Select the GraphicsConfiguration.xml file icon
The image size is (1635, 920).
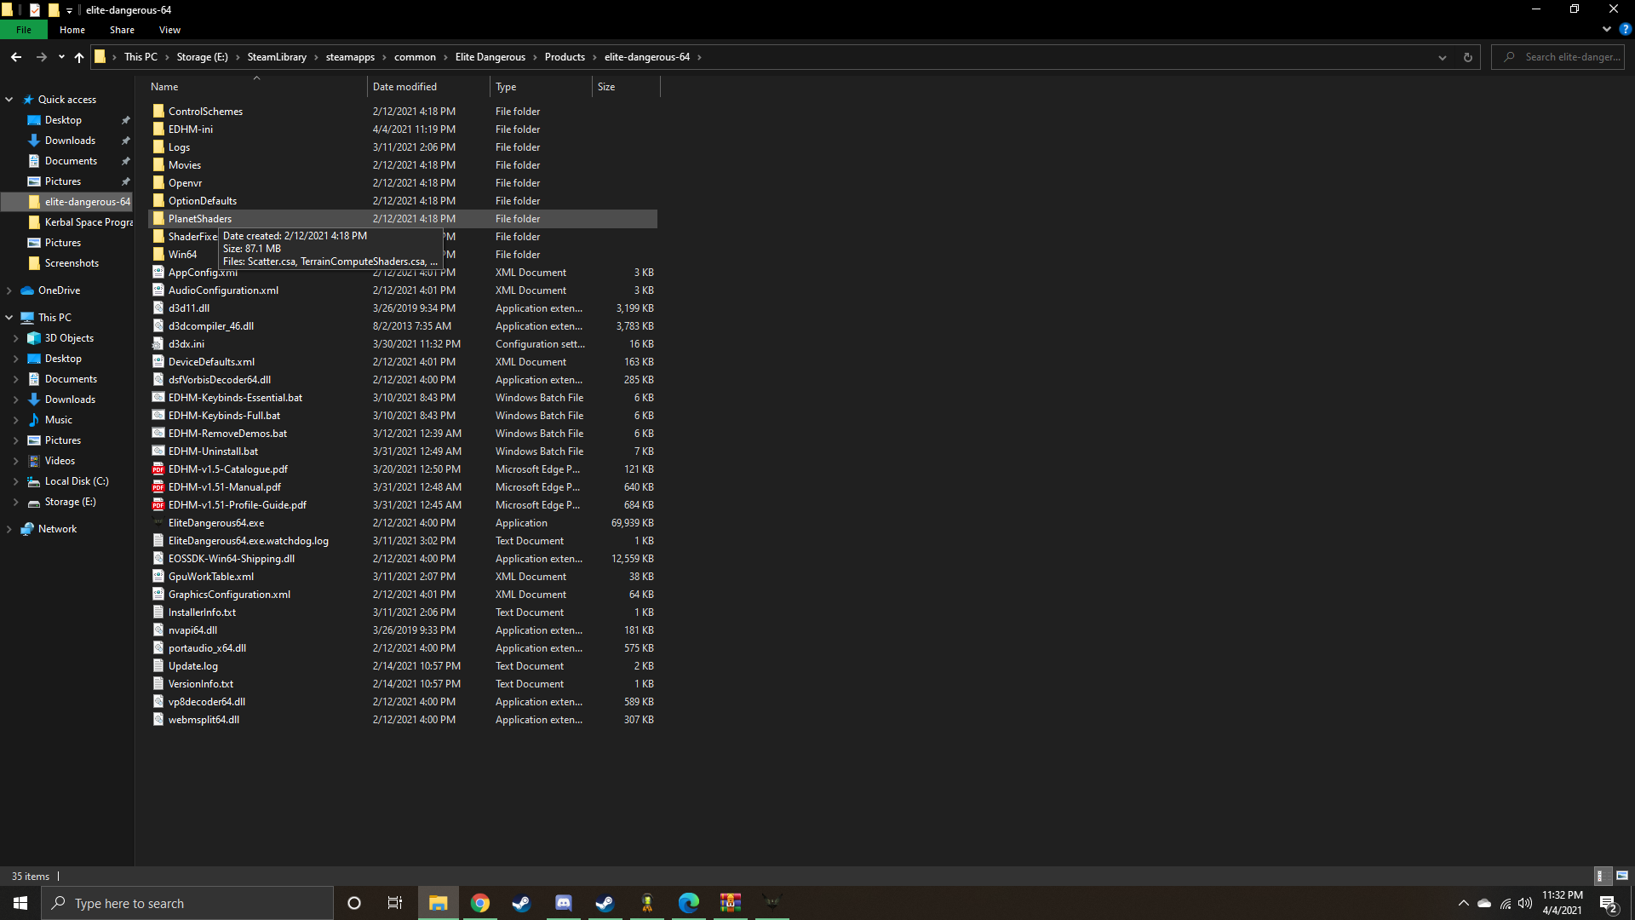click(158, 595)
